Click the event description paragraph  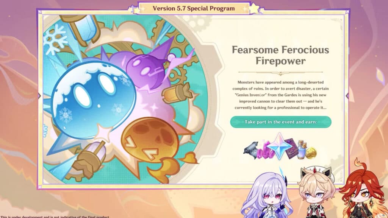pos(281,95)
